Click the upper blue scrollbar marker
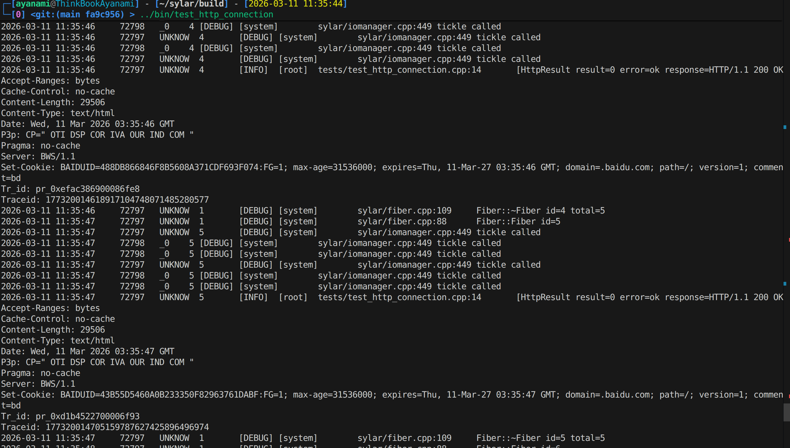Screen dimensions: 790x448 pyautogui.click(x=785, y=127)
